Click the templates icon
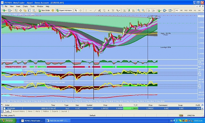The image size is (205, 123). point(170,10)
